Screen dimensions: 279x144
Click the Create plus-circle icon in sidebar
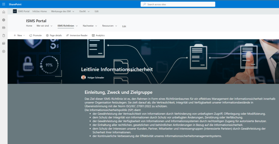pos(4,51)
